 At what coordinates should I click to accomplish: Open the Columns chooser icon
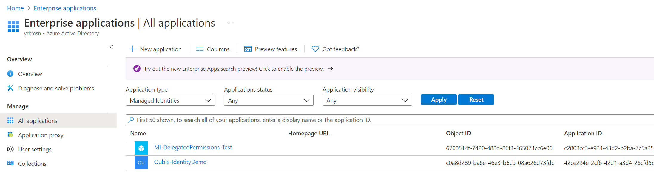[x=200, y=49]
